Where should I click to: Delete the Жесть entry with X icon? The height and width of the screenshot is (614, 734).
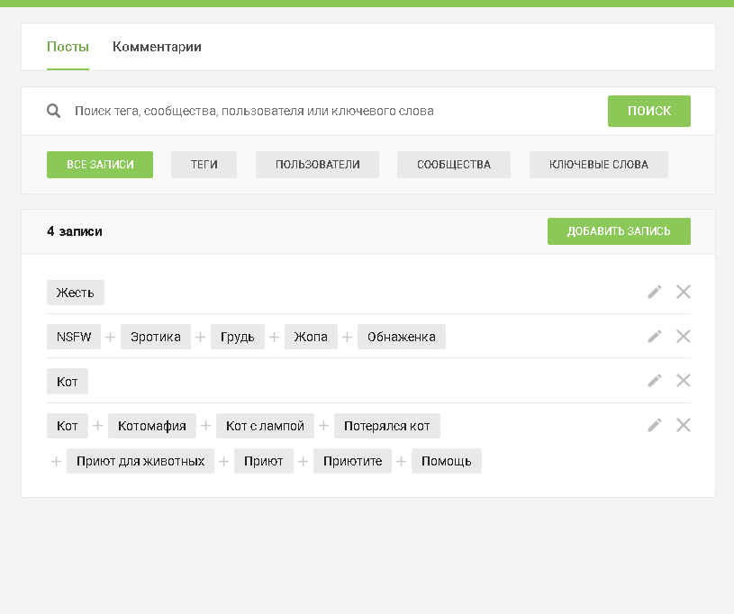click(684, 292)
